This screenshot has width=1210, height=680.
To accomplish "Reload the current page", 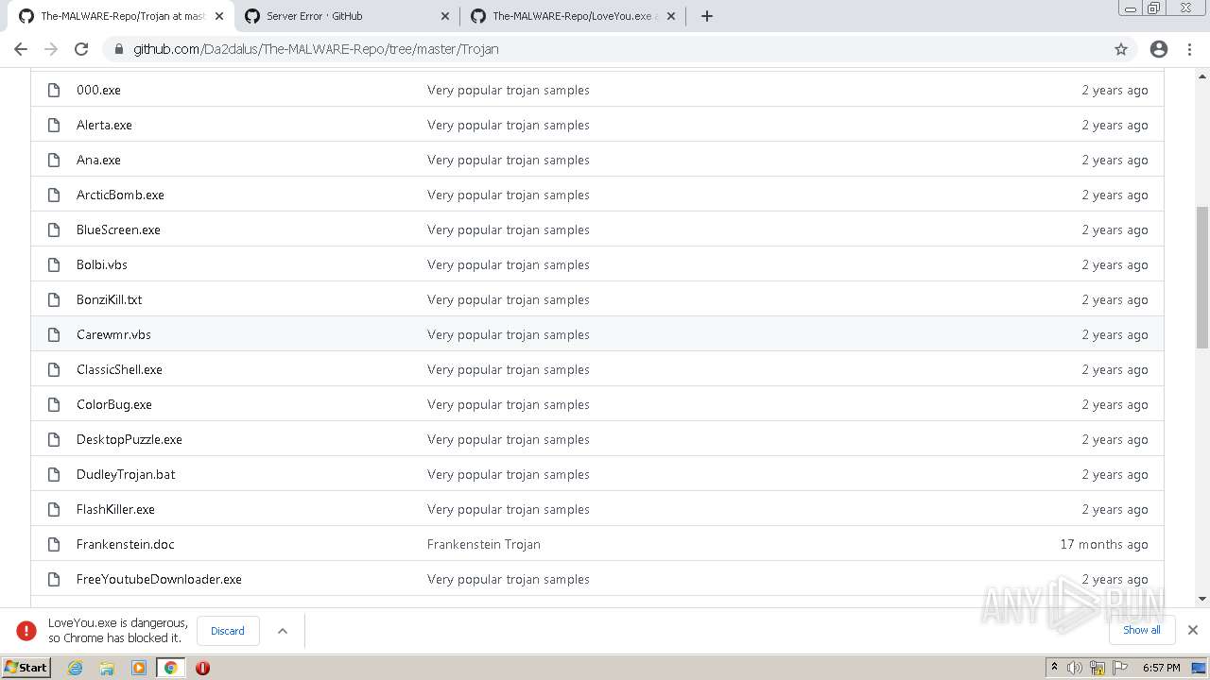I will click(x=81, y=49).
